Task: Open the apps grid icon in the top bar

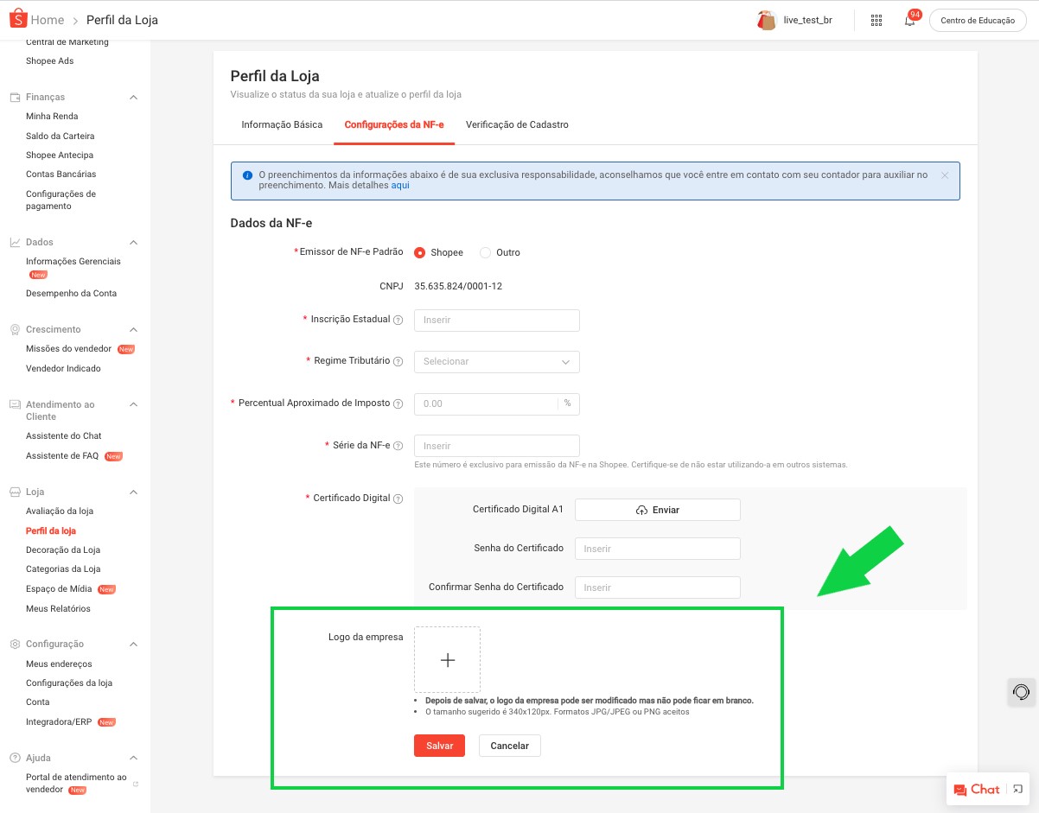Action: [x=876, y=20]
